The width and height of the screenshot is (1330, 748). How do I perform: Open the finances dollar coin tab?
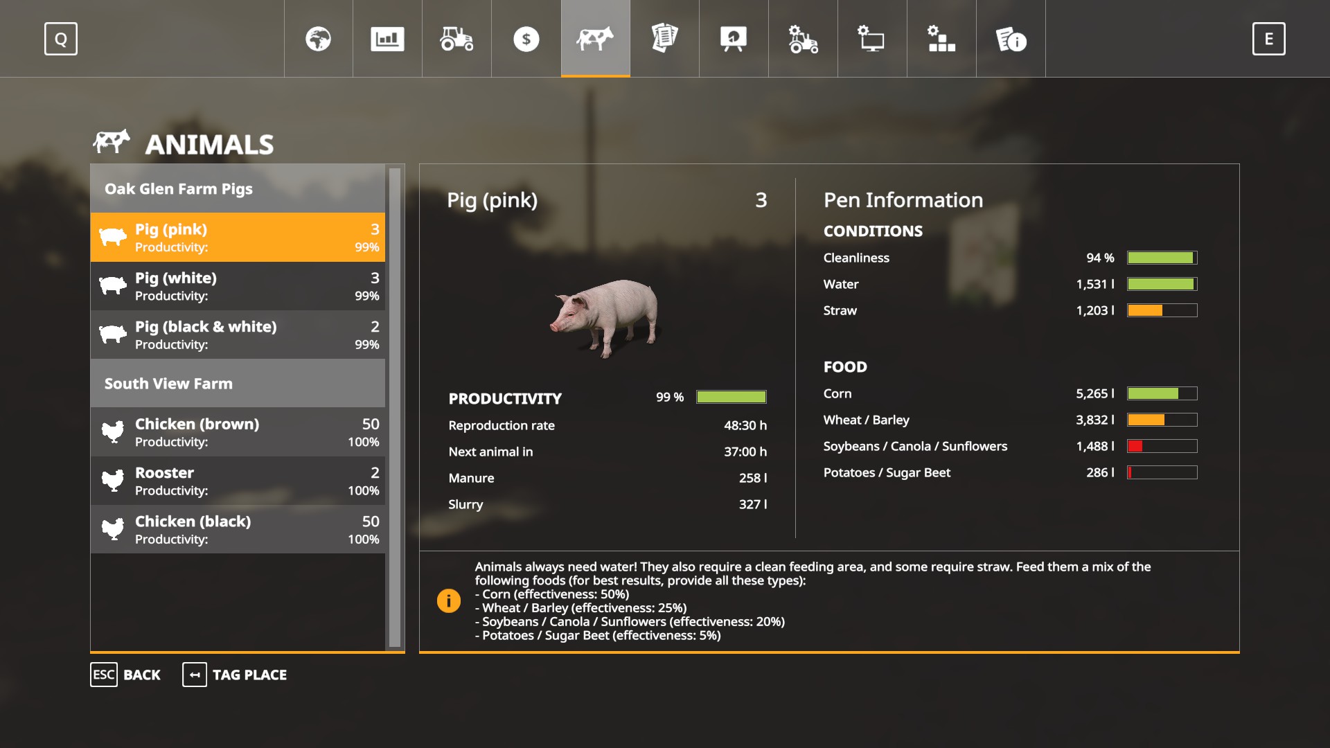pyautogui.click(x=526, y=39)
